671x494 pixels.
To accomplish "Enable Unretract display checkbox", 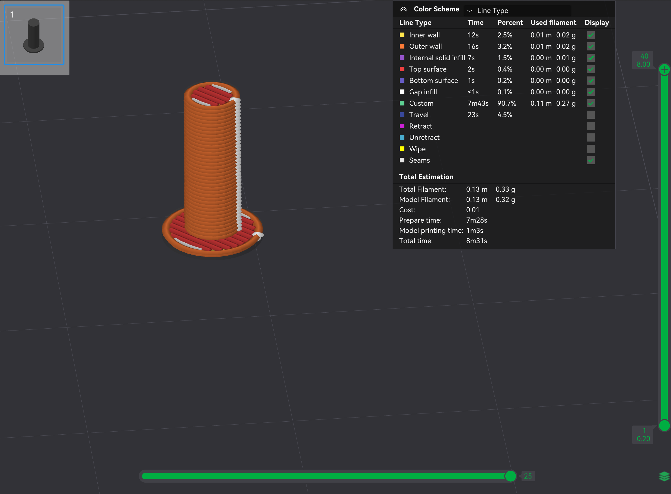I will tap(590, 137).
